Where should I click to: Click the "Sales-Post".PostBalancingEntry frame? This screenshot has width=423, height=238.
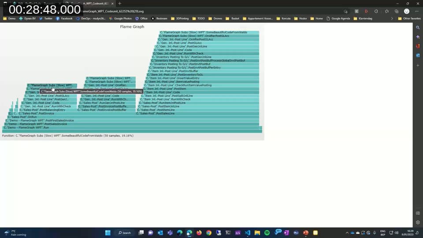(48, 110)
